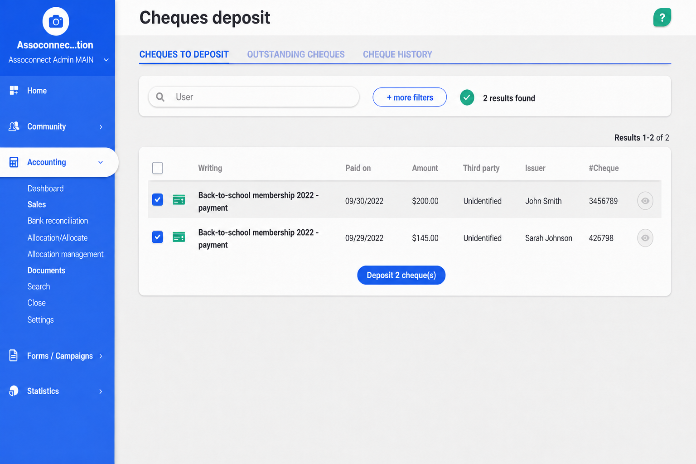Open the Assoconnect Admin MAIN dropdown
The height and width of the screenshot is (464, 696).
106,60
